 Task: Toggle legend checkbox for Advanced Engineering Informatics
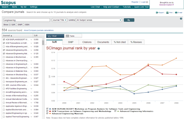(115, 111)
